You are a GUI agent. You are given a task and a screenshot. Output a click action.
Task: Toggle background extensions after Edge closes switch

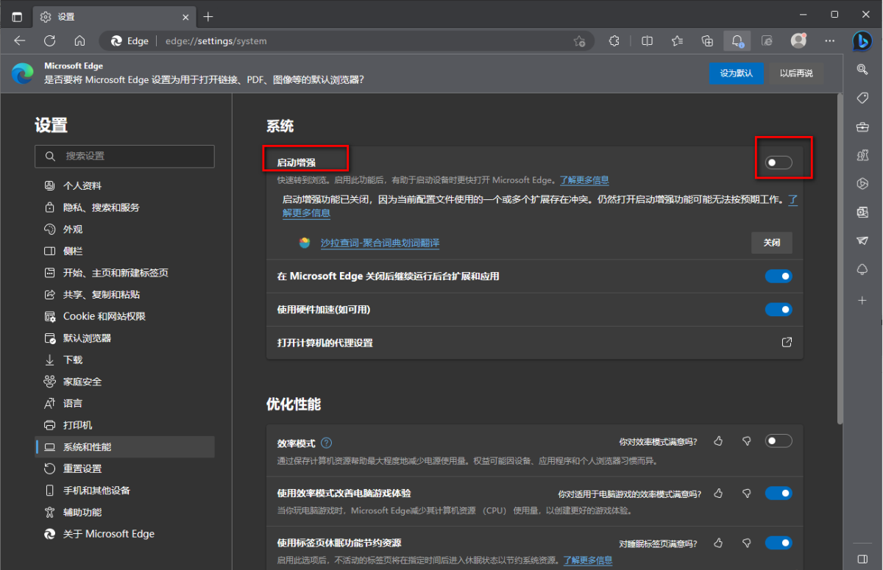pyautogui.click(x=779, y=276)
